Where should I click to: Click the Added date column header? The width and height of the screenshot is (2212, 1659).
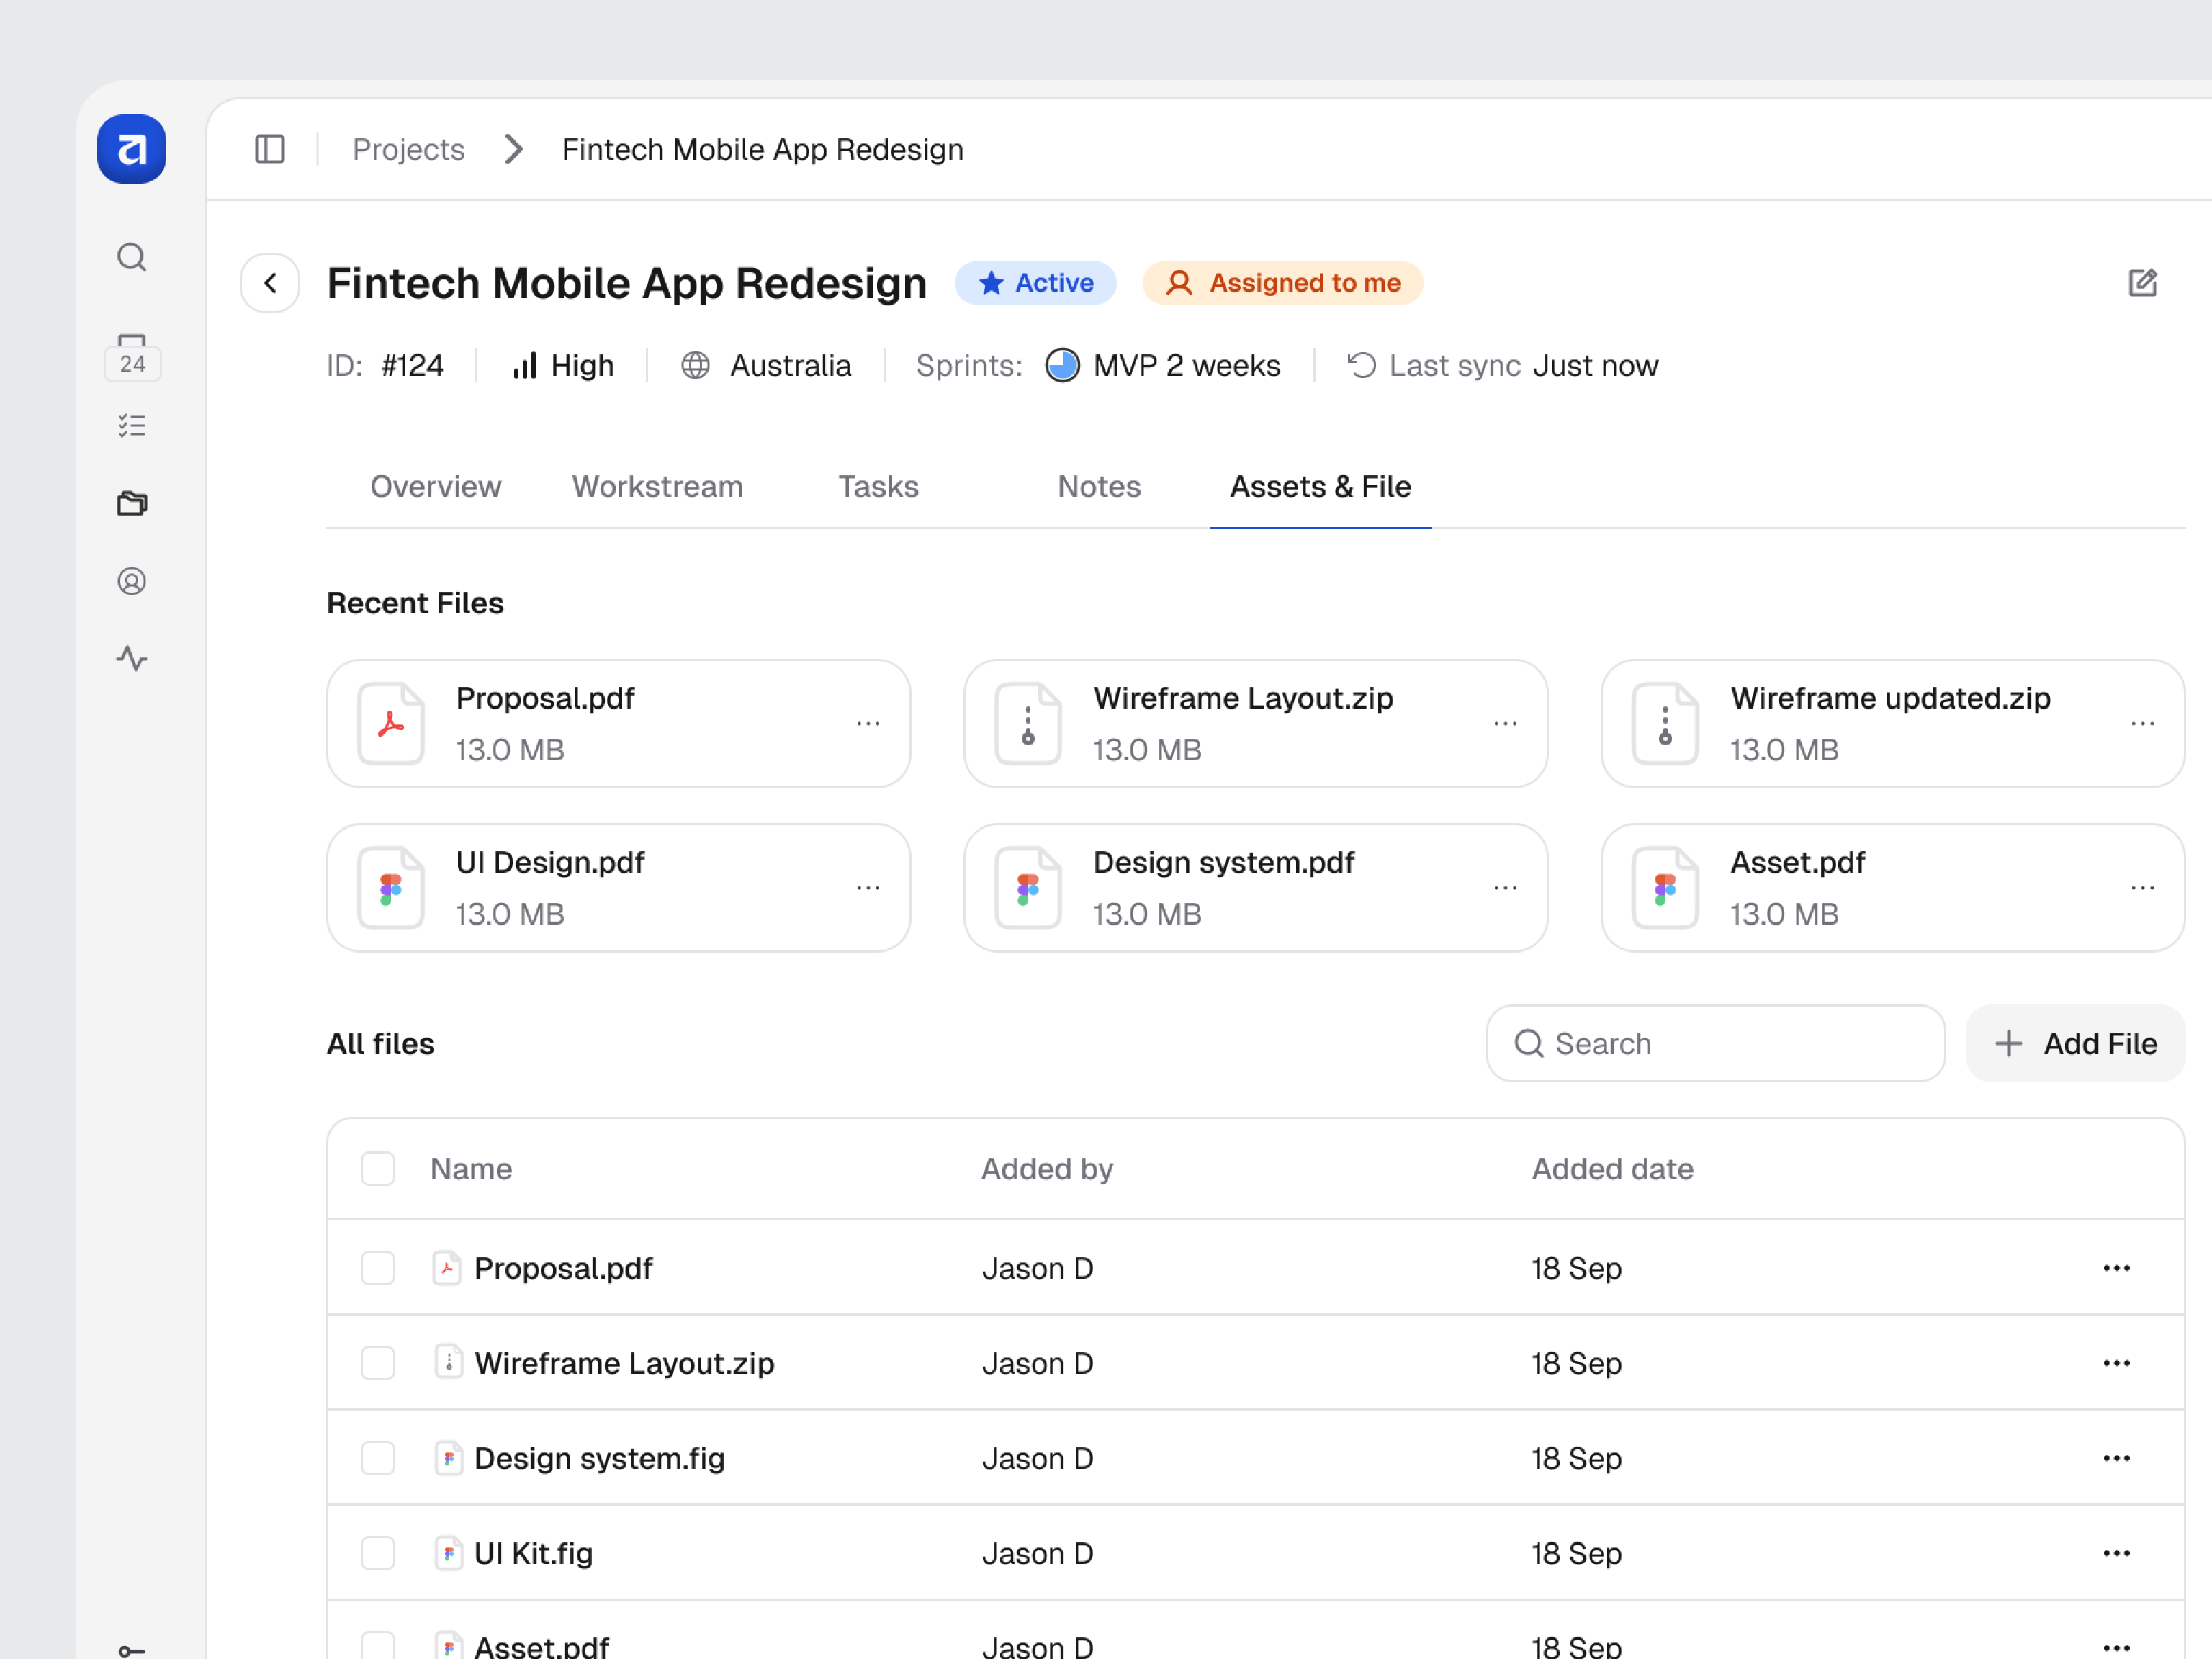tap(1612, 1168)
